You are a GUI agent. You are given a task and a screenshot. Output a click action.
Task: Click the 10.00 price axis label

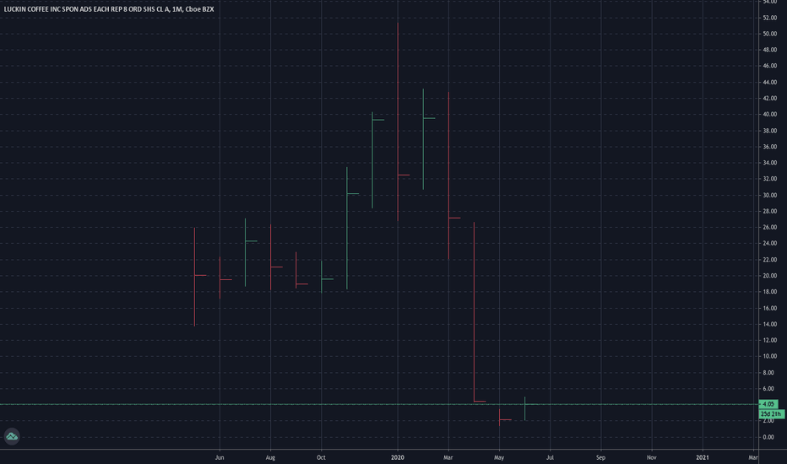pyautogui.click(x=769, y=356)
